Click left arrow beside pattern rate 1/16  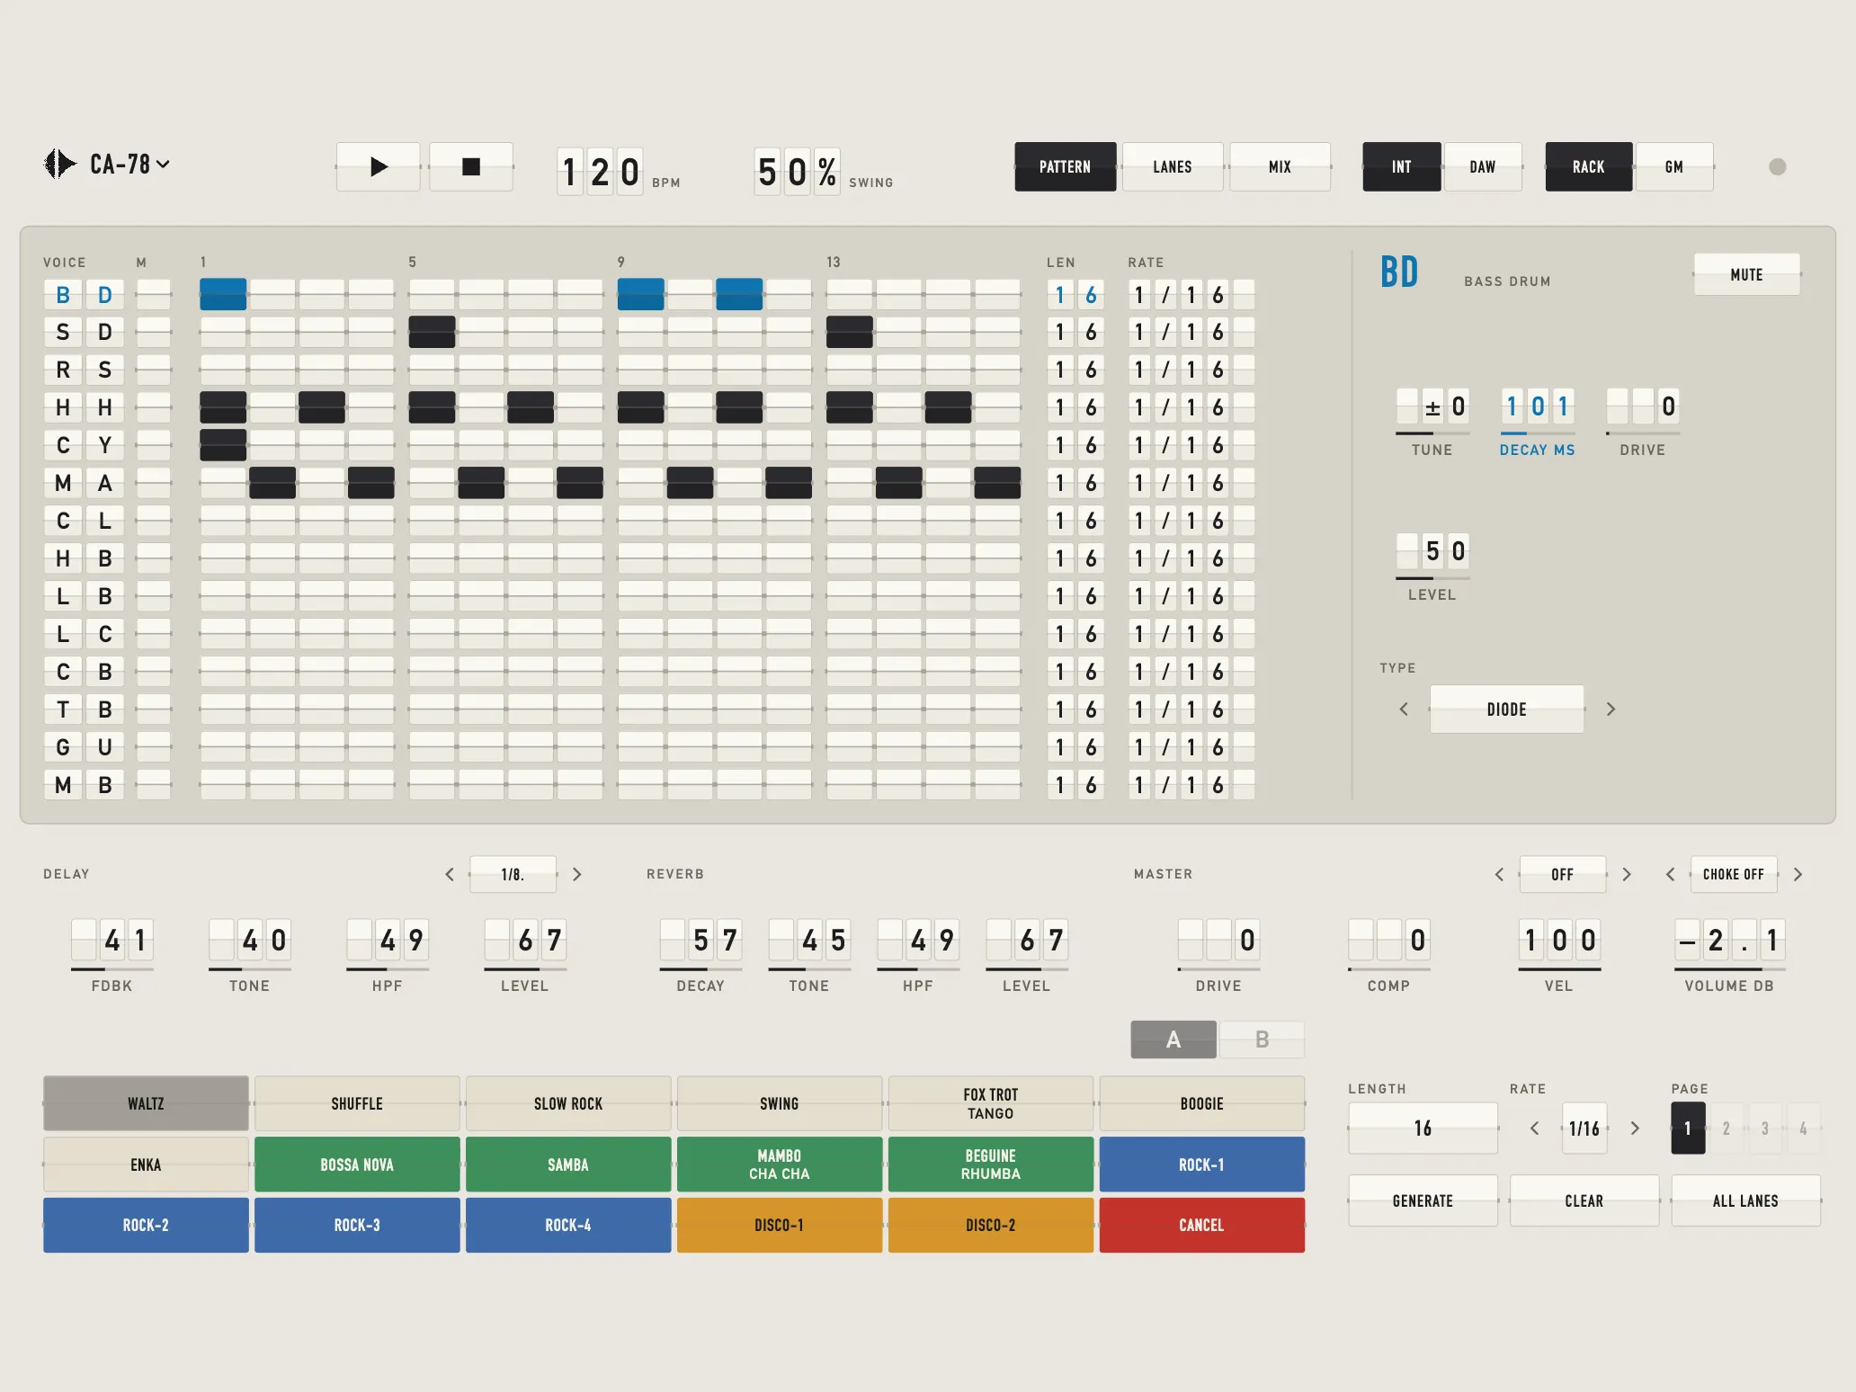1535,1128
